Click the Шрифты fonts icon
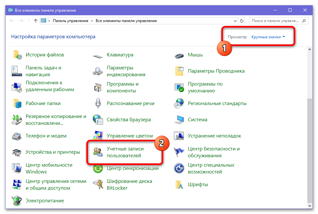 (x=179, y=184)
